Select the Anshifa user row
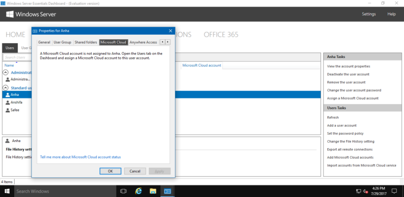Image resolution: width=404 pixels, height=197 pixels. point(17,102)
